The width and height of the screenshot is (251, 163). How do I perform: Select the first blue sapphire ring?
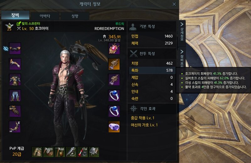pyautogui.click(x=114, y=95)
